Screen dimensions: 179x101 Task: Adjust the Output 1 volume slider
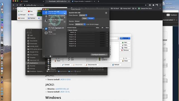point(85,35)
